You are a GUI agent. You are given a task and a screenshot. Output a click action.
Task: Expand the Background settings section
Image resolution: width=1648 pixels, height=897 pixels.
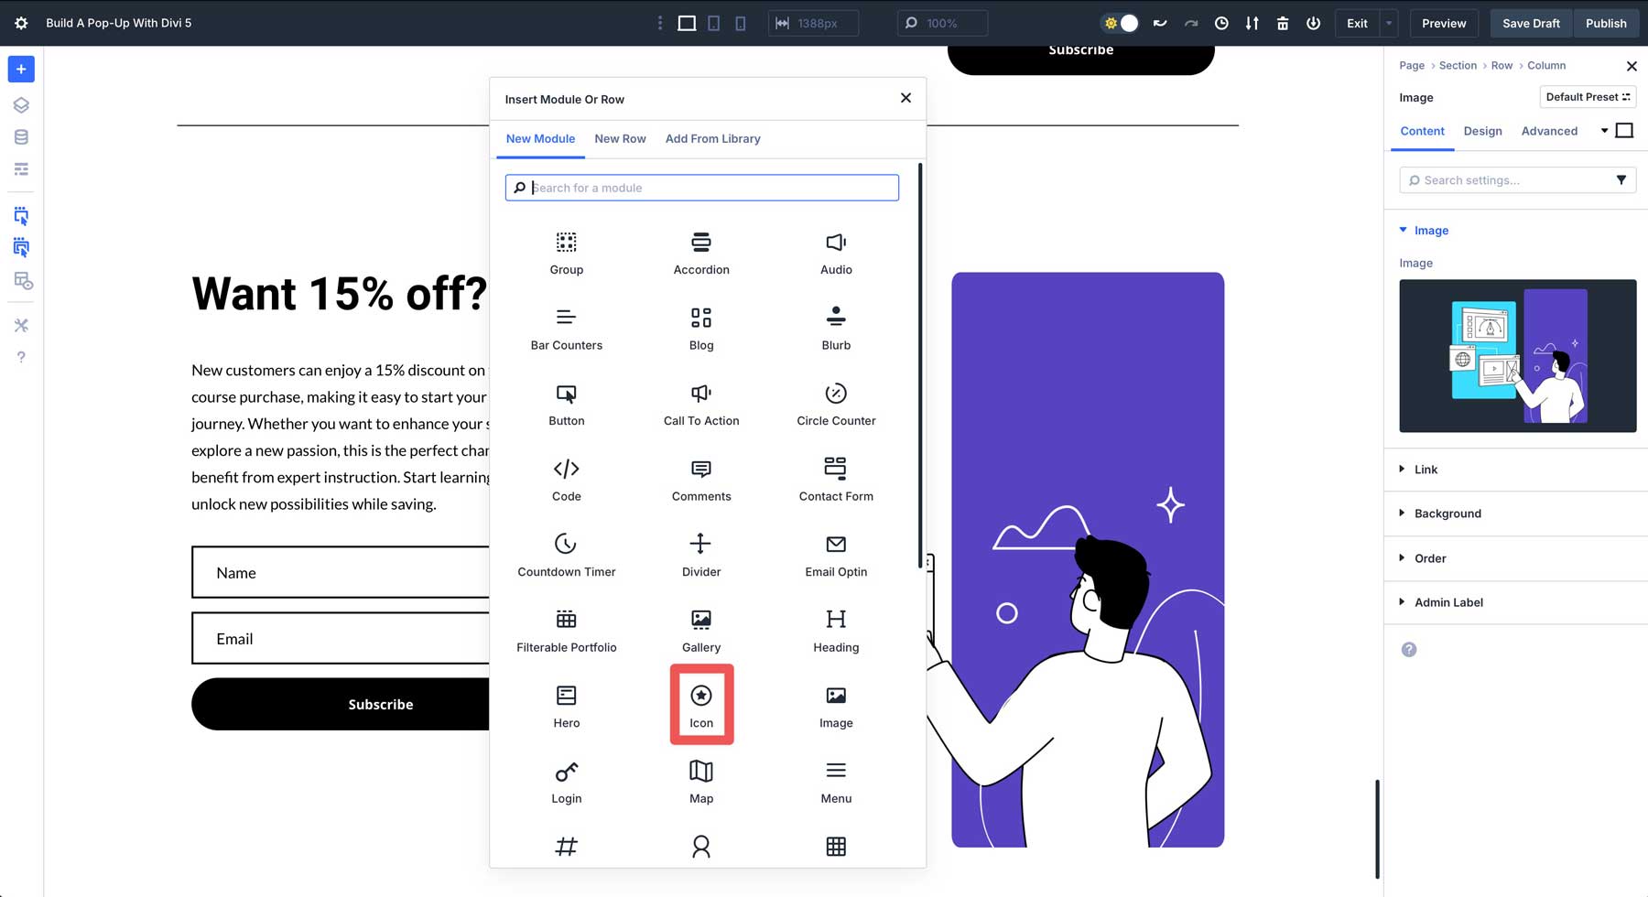tap(1447, 513)
